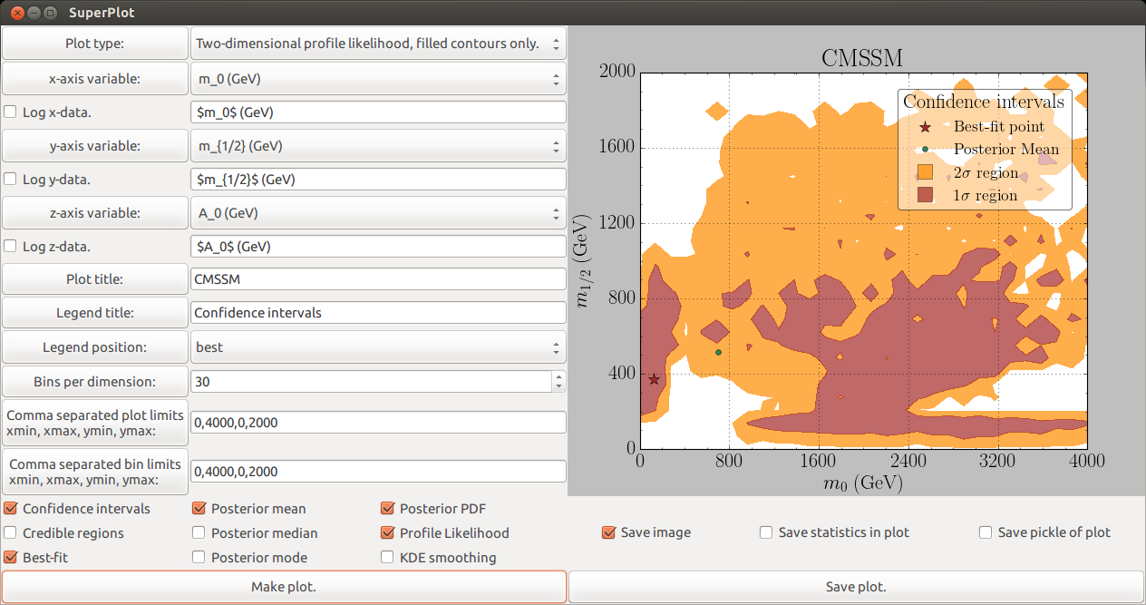Click into the bin limits input field

point(378,472)
